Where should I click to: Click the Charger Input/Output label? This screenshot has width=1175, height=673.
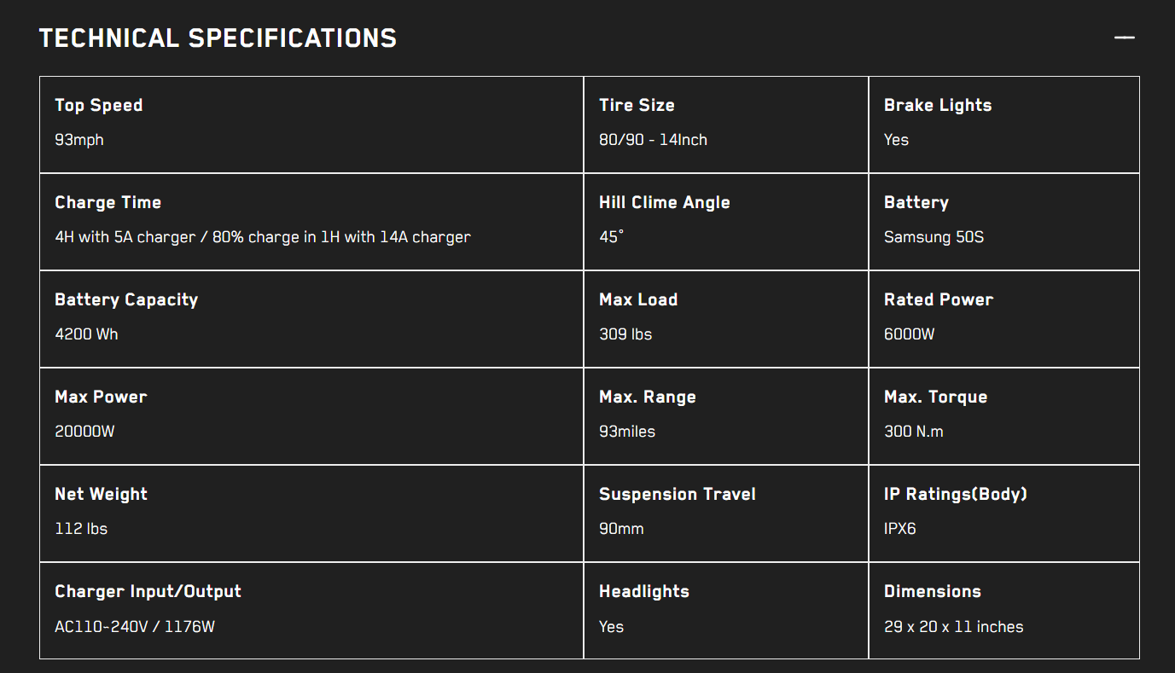tap(148, 591)
